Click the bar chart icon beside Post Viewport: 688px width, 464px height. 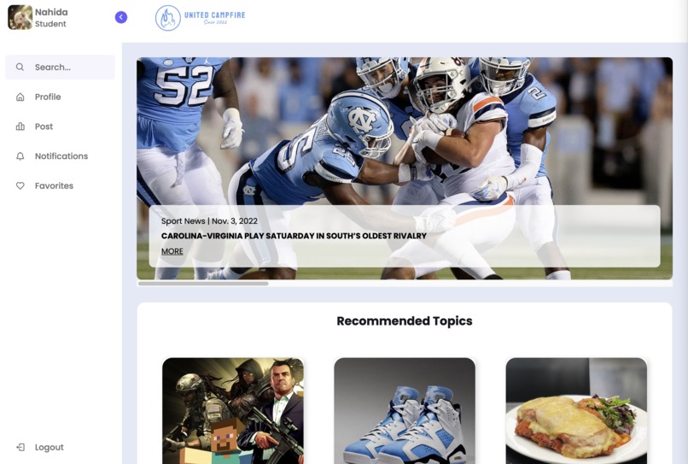coord(20,126)
